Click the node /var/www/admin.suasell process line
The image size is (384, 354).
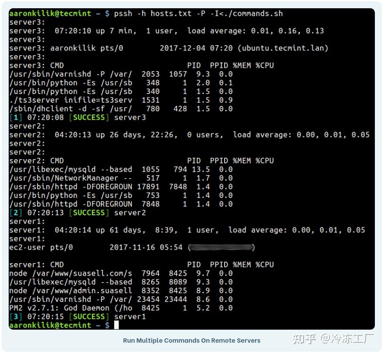[x=121, y=291]
